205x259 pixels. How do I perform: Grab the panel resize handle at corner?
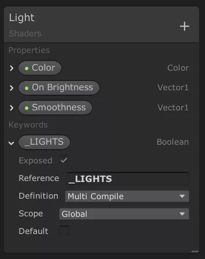pyautogui.click(x=195, y=252)
